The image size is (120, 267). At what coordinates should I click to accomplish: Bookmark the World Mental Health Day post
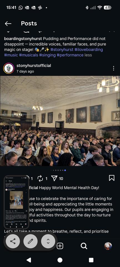tap(111, 178)
